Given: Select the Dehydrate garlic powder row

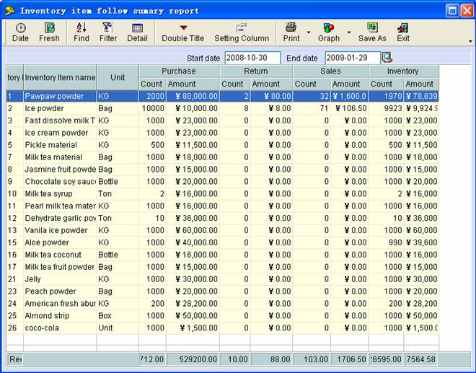Looking at the screenshot, I should pyautogui.click(x=223, y=218).
